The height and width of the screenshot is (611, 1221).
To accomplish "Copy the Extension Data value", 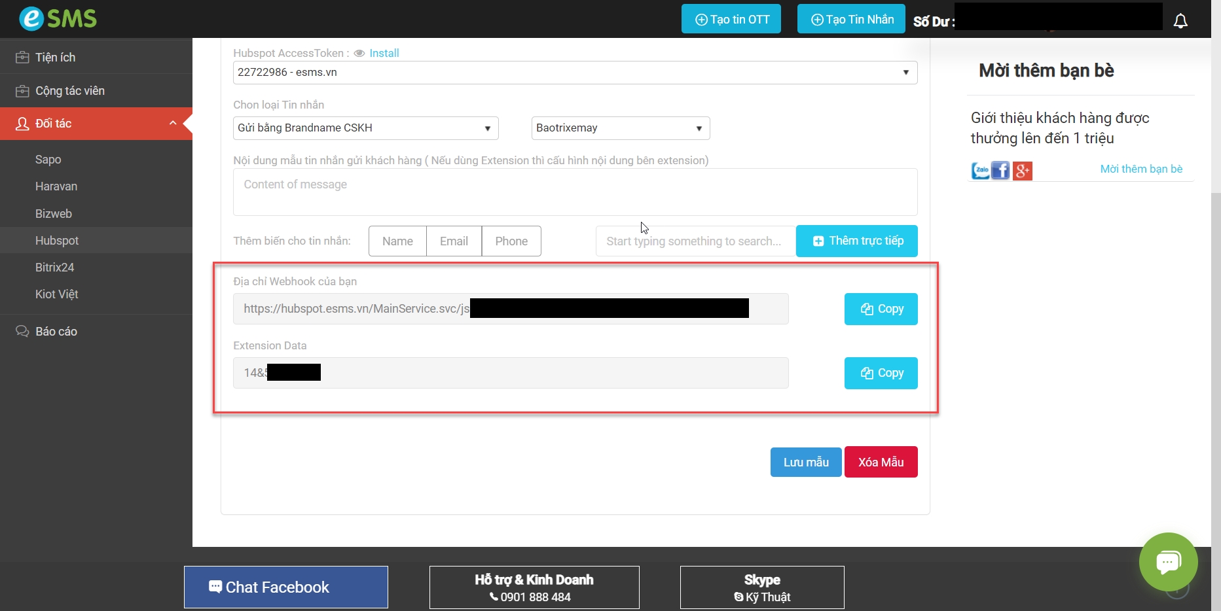I will pyautogui.click(x=881, y=373).
